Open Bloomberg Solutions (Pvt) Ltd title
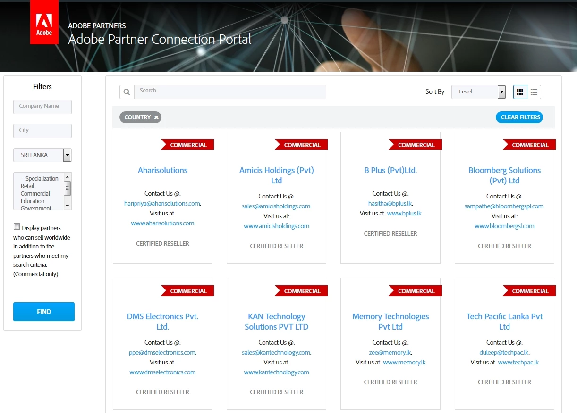 tap(504, 175)
